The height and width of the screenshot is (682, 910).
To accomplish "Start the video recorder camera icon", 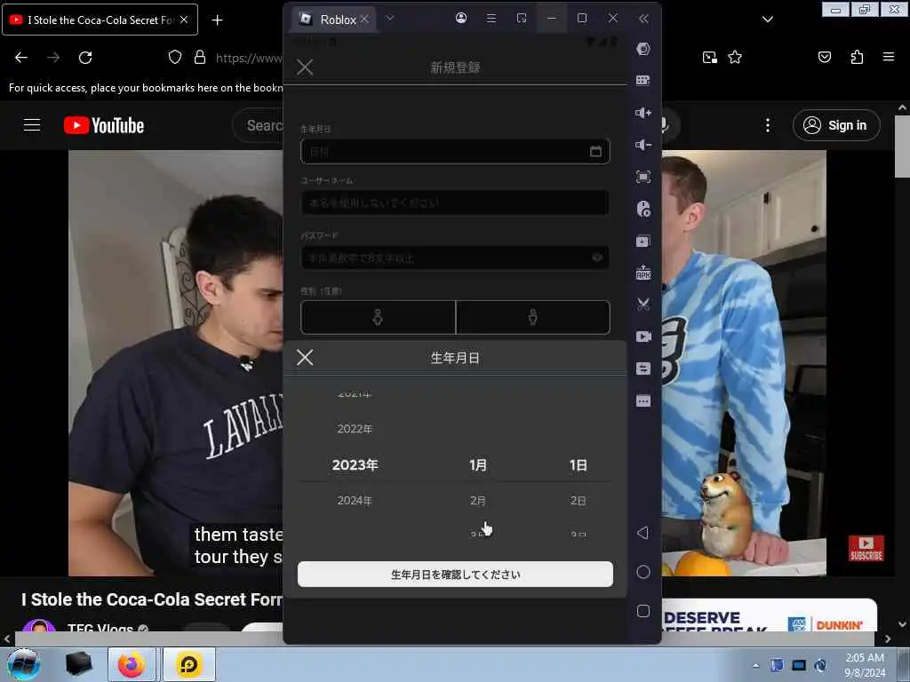I will (x=643, y=337).
